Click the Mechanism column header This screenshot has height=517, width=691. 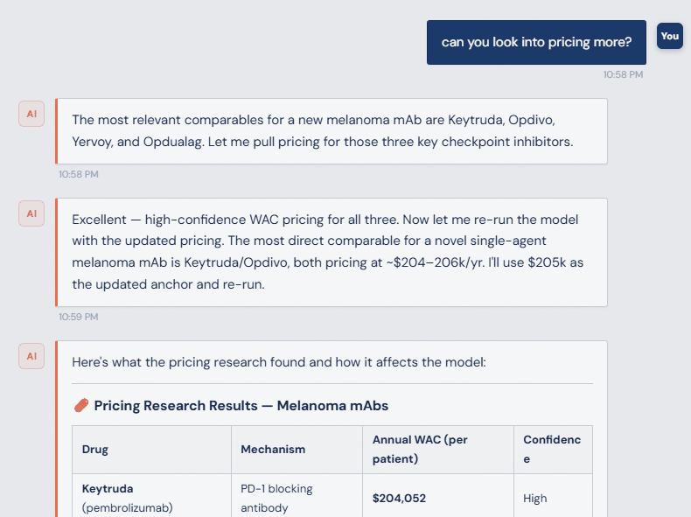coord(297,450)
